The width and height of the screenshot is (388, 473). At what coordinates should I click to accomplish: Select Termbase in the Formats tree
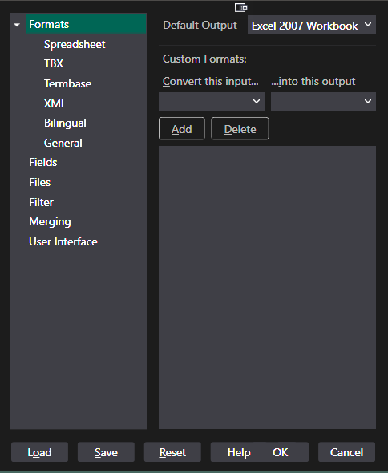pyautogui.click(x=67, y=83)
